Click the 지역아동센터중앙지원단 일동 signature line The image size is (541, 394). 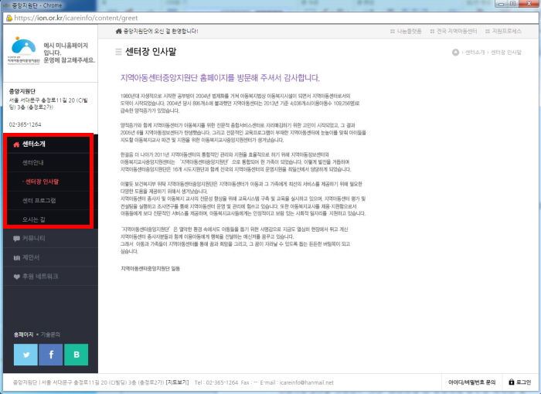point(151,268)
